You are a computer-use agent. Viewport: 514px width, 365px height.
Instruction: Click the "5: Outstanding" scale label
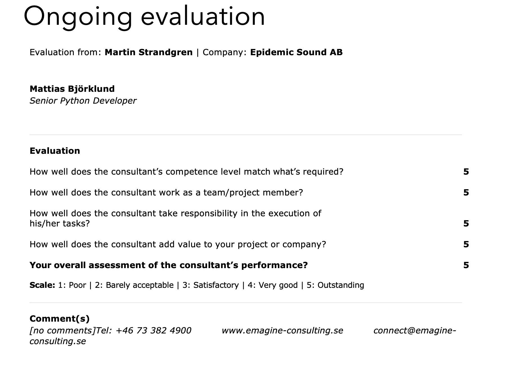335,285
